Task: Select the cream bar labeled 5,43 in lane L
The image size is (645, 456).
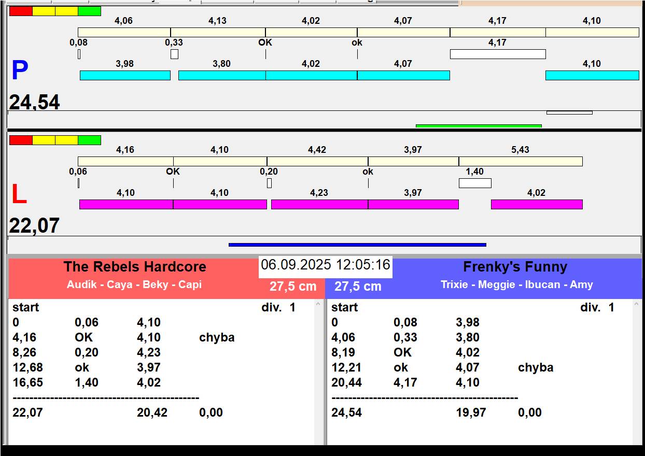Action: (x=521, y=161)
